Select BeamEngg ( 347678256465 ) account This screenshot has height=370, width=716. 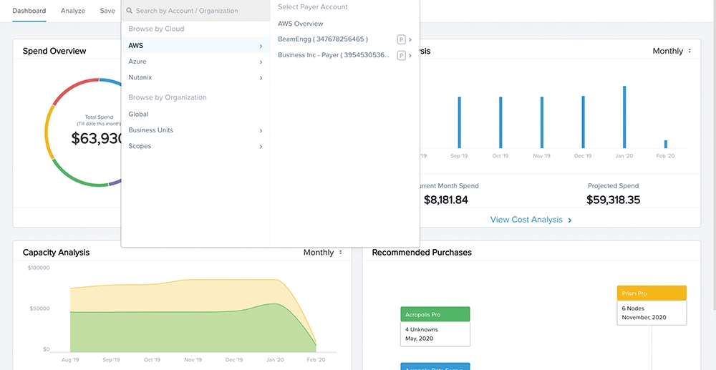[323, 39]
